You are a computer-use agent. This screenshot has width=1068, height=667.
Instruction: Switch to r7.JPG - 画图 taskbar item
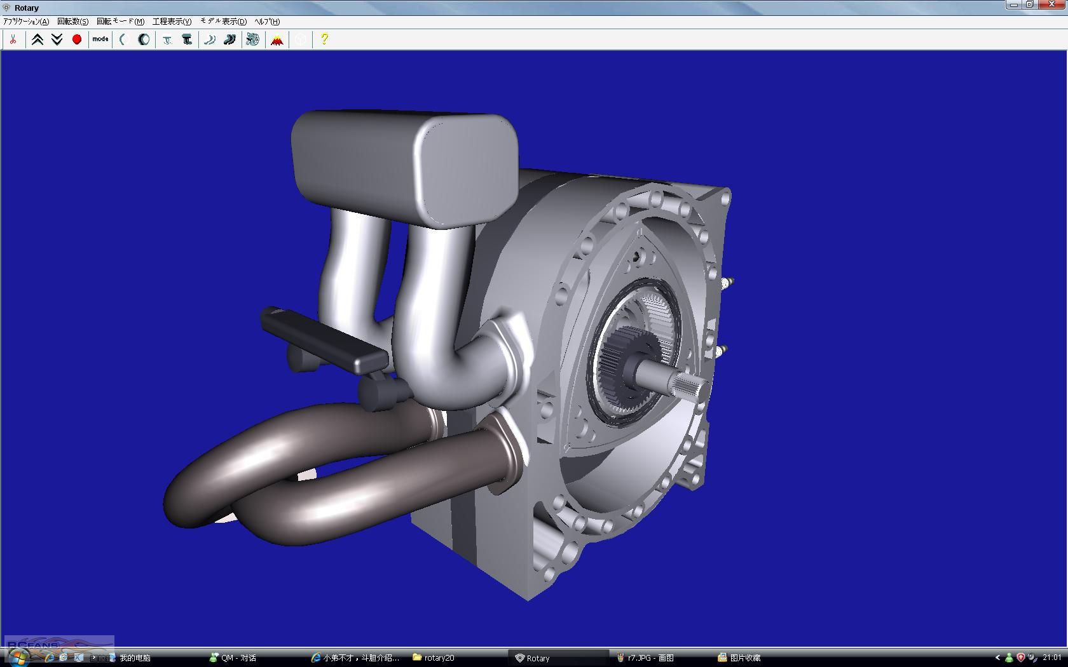pos(645,658)
